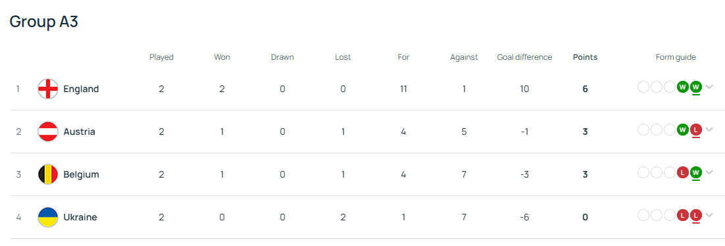Open the Ukraine team link
Image resolution: width=725 pixels, height=246 pixels.
coord(80,217)
